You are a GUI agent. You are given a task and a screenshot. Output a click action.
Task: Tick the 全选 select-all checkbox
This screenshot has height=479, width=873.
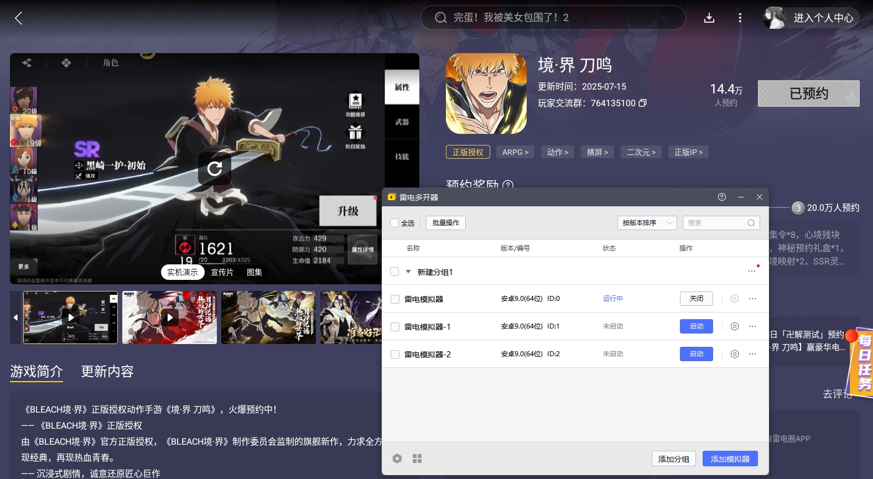[x=394, y=223]
